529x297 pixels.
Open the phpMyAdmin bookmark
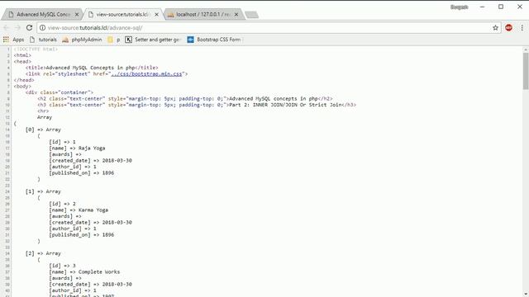point(82,40)
